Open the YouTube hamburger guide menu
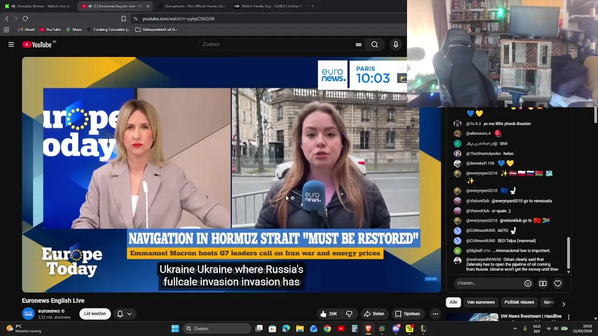This screenshot has height=336, width=598. click(11, 45)
